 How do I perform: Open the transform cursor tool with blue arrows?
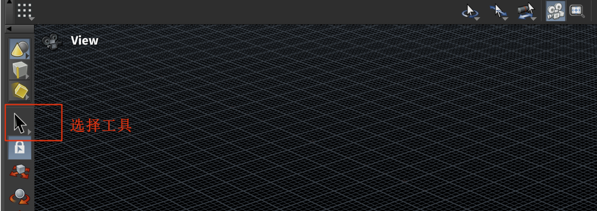[x=499, y=11]
